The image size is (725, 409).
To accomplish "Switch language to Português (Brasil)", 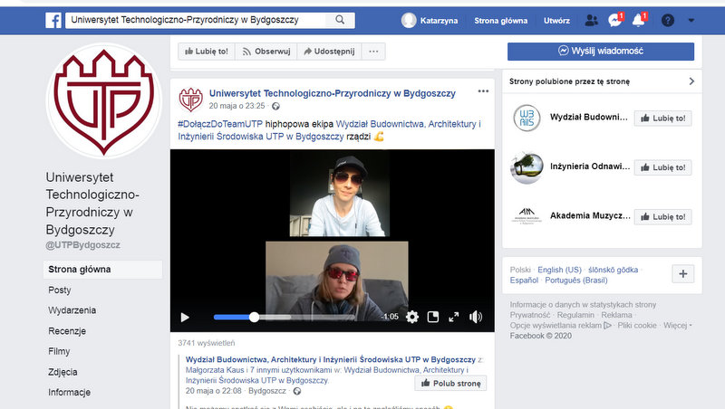I will tap(576, 281).
